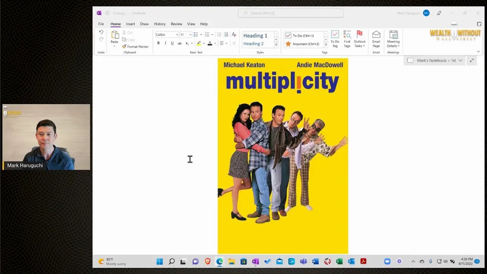
Task: Open the File menu
Action: 101,24
